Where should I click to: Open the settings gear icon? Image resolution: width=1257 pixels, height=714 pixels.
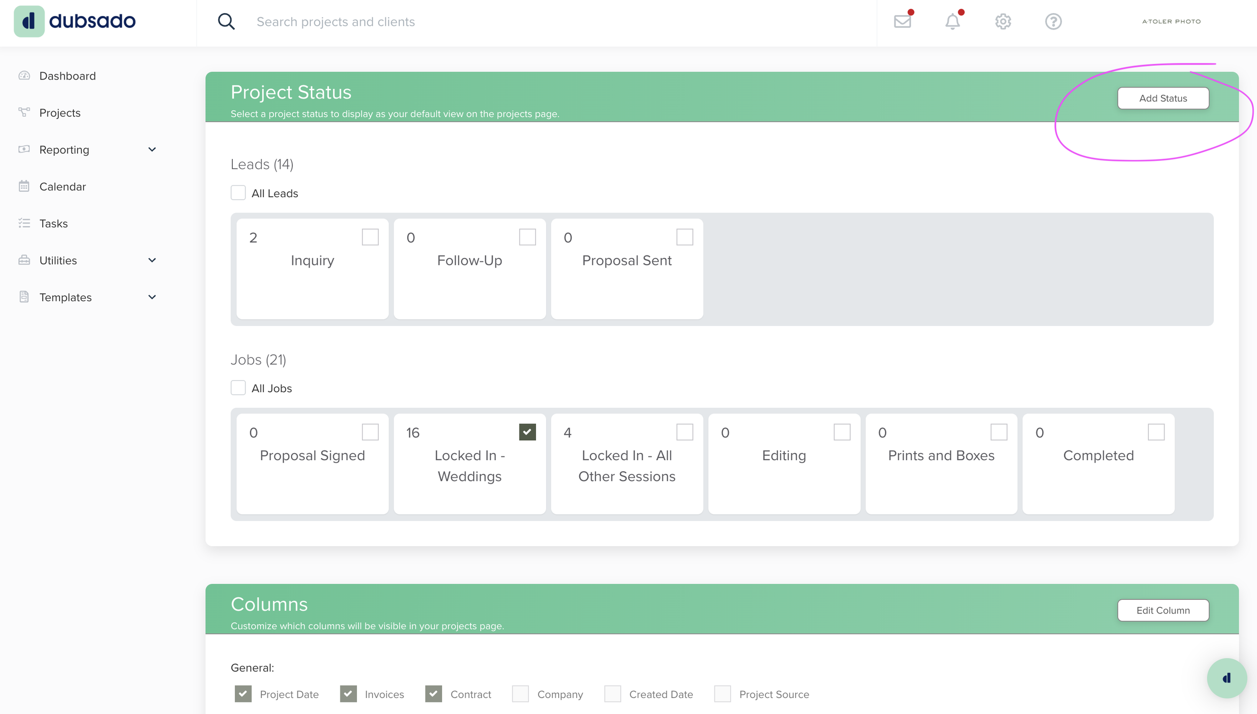(1003, 22)
